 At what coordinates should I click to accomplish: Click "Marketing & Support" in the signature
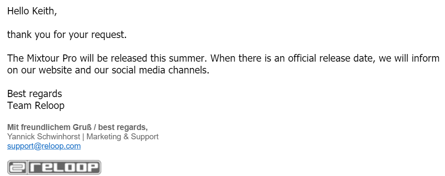(x=122, y=137)
